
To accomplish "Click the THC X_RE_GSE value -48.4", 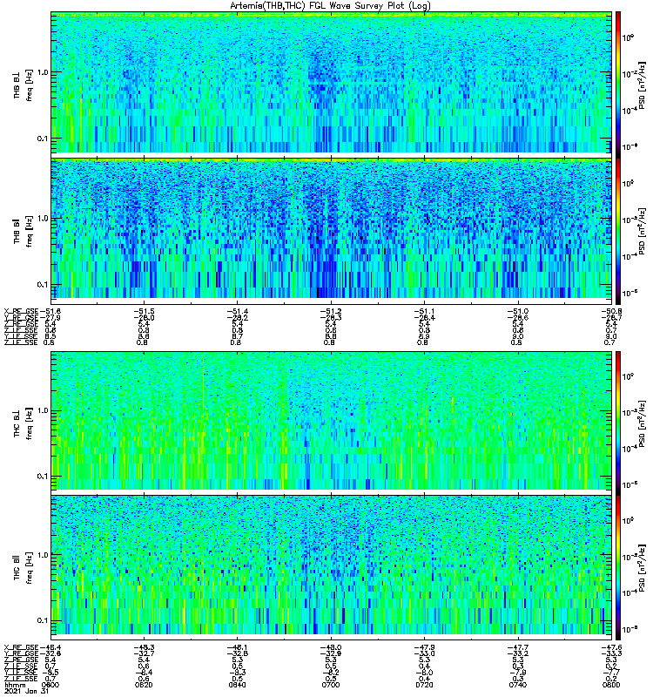I will (50, 647).
